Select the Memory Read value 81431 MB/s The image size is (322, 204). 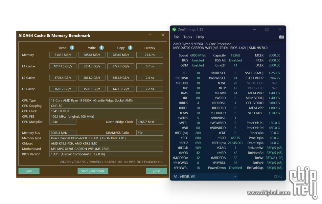(x=63, y=55)
